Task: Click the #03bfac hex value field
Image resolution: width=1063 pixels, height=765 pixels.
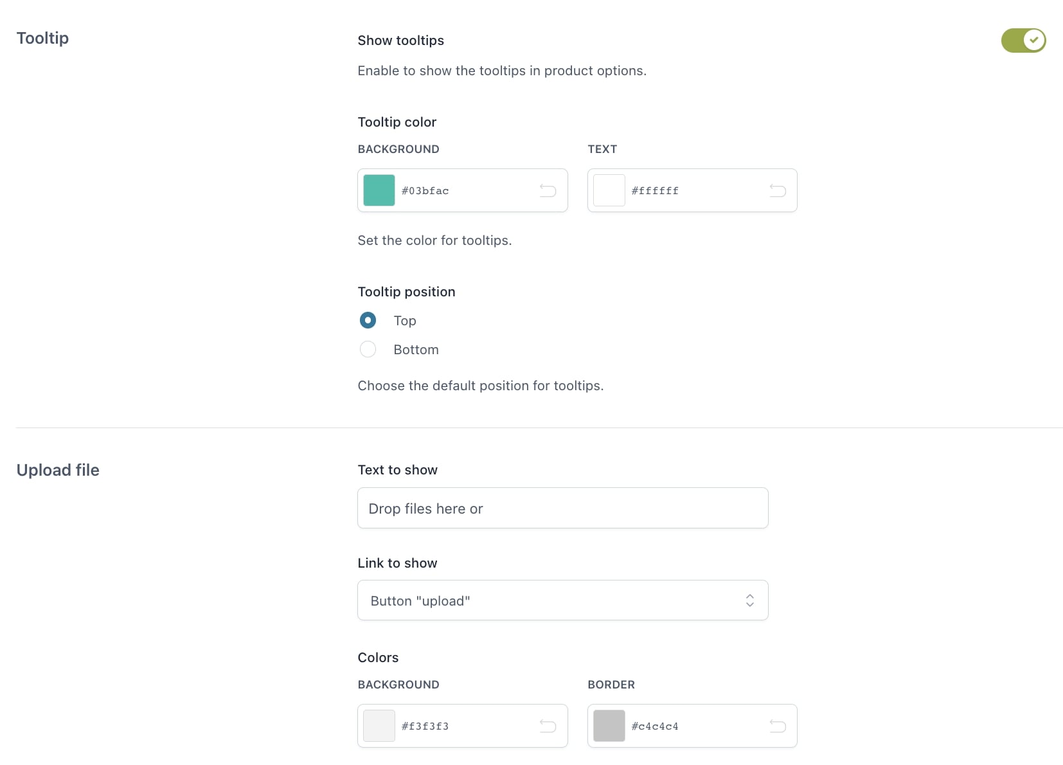Action: [x=463, y=191]
